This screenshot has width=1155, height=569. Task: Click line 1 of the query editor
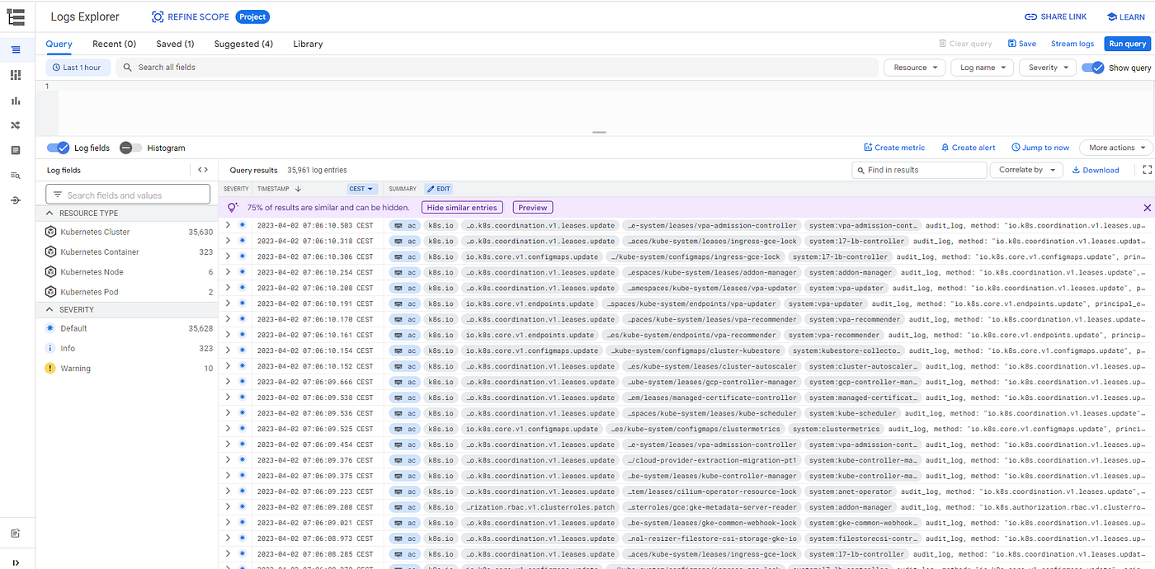coord(606,87)
